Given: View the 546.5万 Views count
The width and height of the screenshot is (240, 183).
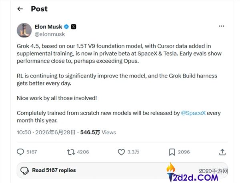Looking at the screenshot, I should coord(98,132).
